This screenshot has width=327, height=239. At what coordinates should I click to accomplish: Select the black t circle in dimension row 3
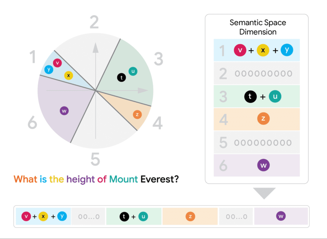pyautogui.click(x=250, y=96)
